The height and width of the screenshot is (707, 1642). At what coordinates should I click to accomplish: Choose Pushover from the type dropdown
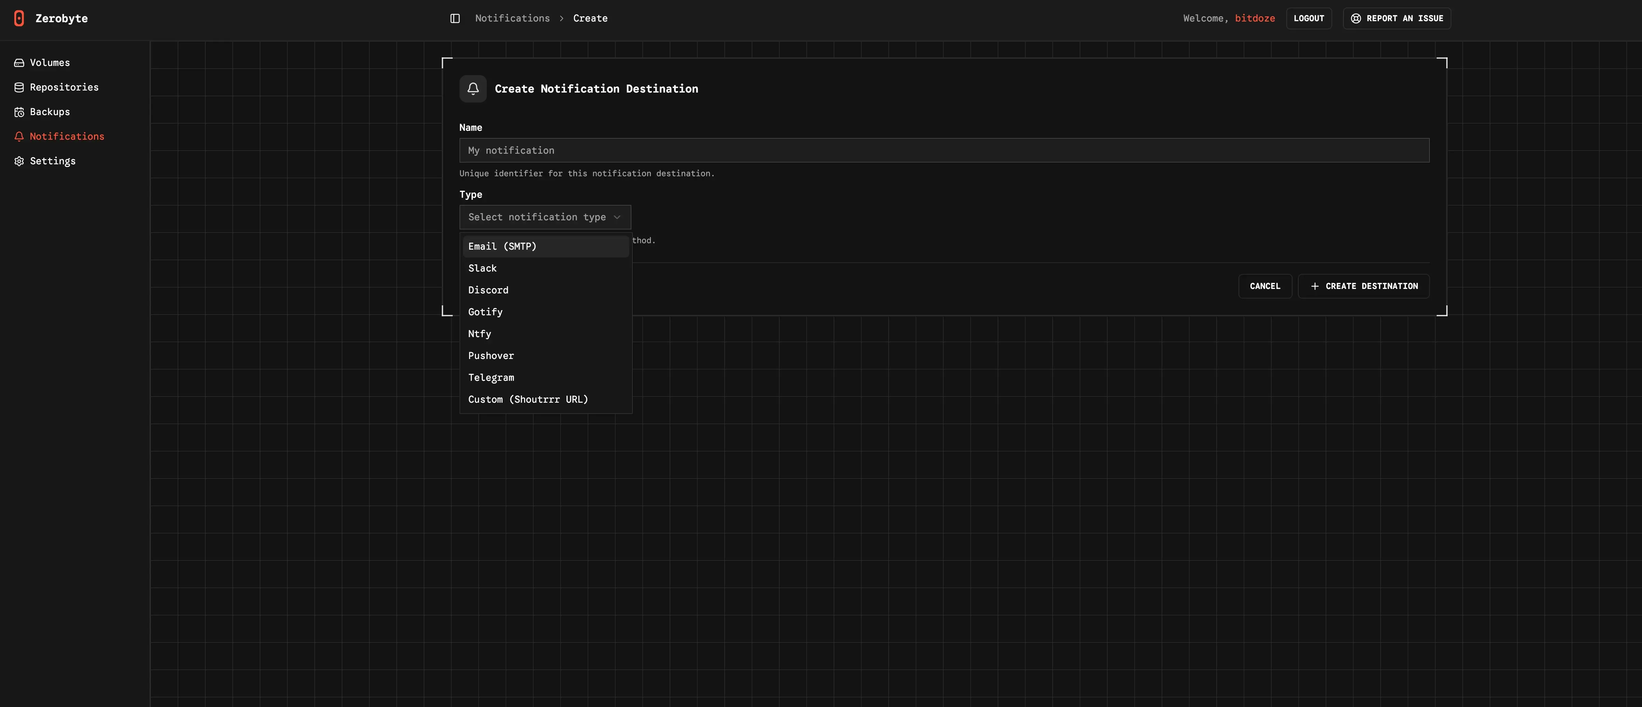[491, 356]
